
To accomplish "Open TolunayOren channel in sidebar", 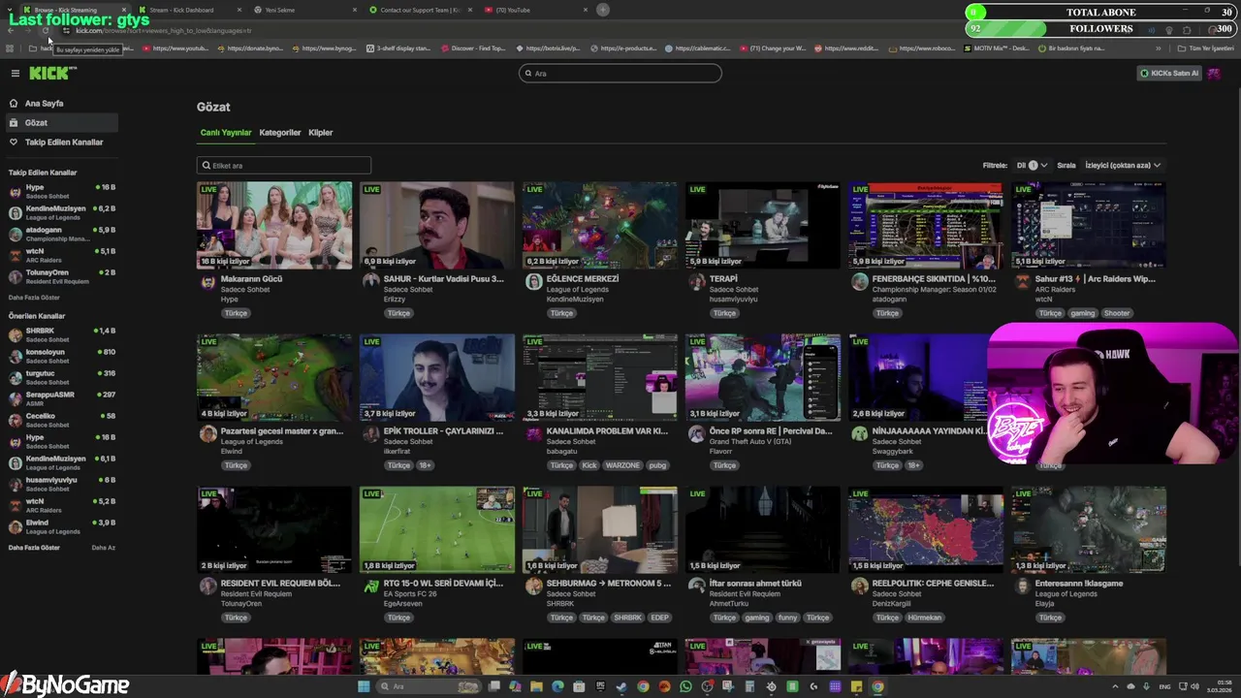I will pos(62,276).
